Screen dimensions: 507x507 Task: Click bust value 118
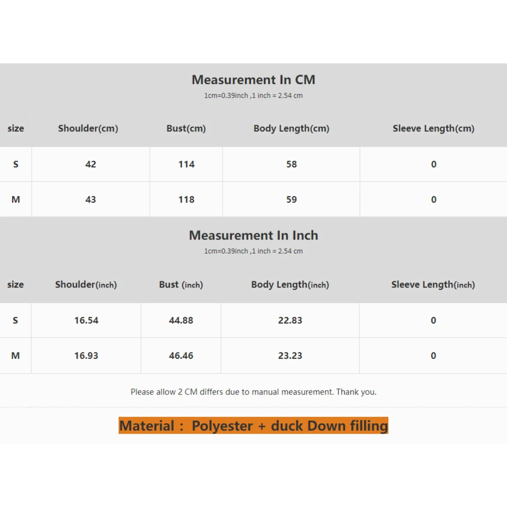(x=186, y=199)
